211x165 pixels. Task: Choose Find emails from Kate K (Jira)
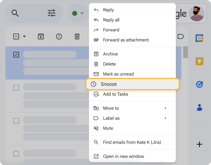pyautogui.click(x=132, y=142)
